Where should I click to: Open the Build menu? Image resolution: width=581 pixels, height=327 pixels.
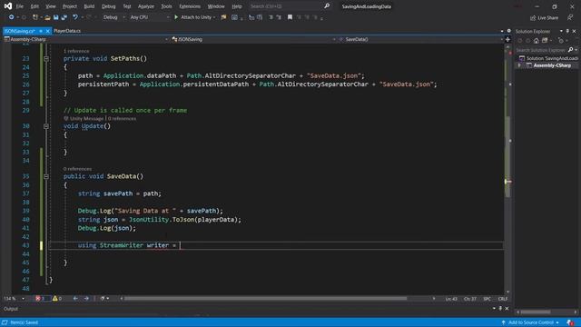[89, 6]
